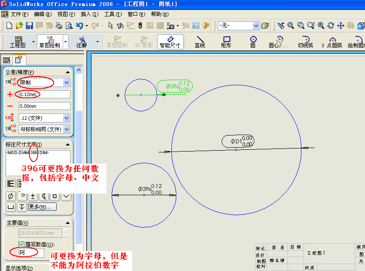This screenshot has width=365, height=271.
Task: Open the 工具(T) menu
Action: click(113, 14)
